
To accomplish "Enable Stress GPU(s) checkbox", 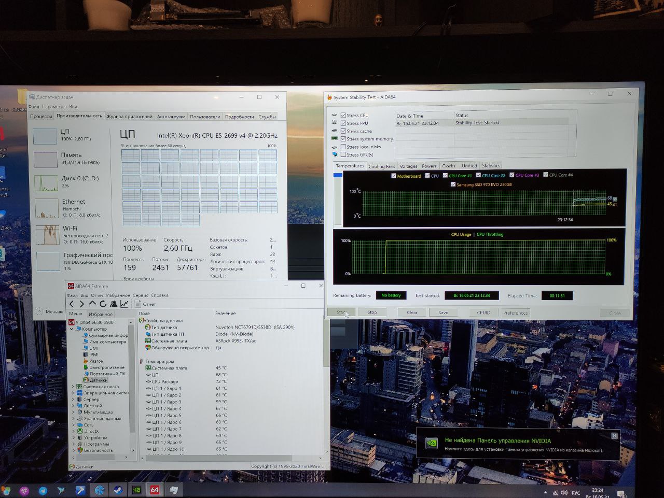I will click(343, 154).
